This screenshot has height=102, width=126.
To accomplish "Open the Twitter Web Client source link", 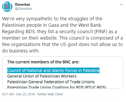I will tap(50, 94).
